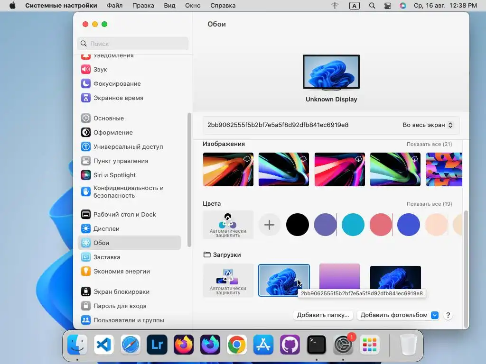Click Показать все (19) for colors
The width and height of the screenshot is (486, 364).
429,204
